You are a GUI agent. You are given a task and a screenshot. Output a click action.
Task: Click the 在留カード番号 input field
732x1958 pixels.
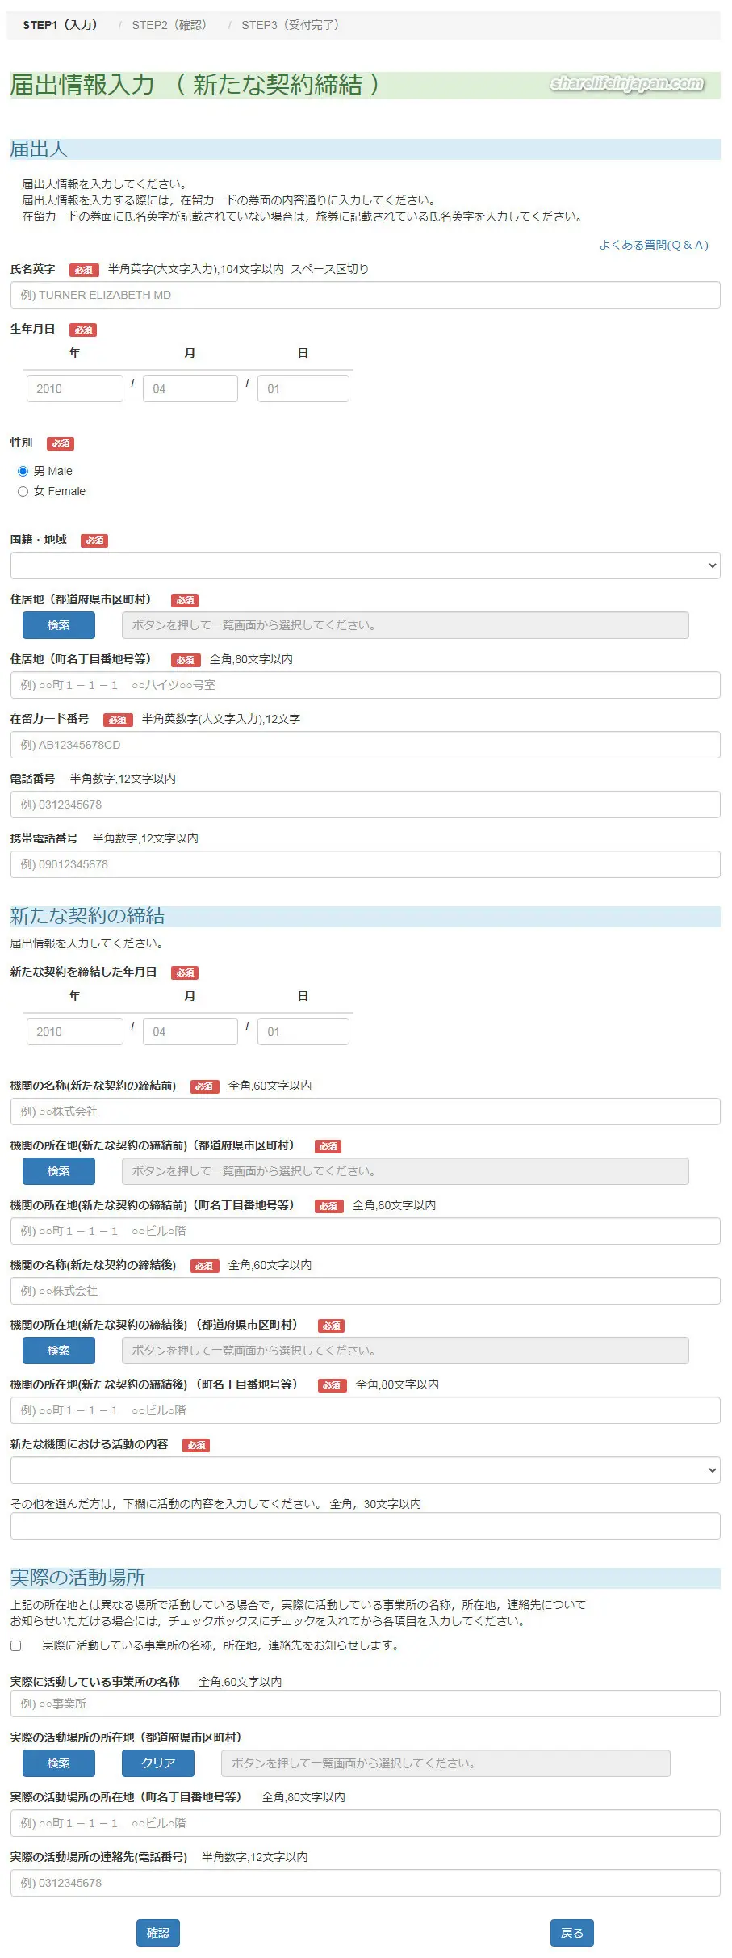[365, 745]
